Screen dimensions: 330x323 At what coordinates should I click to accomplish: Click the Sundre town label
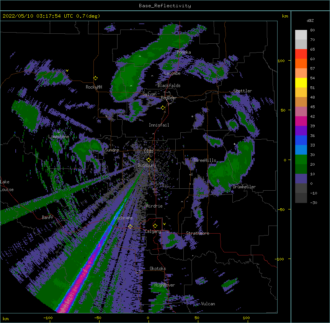[x=112, y=150]
